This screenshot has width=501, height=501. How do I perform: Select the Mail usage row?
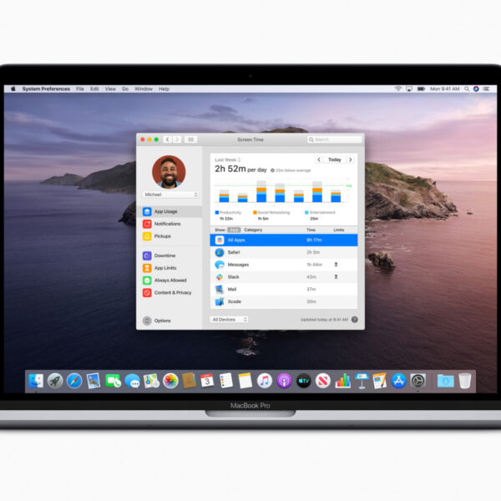pos(284,289)
